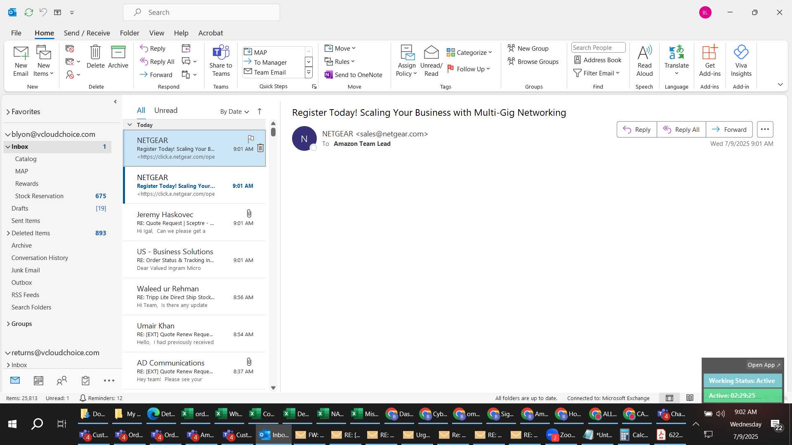Open Calculator from taskbar

click(634, 435)
